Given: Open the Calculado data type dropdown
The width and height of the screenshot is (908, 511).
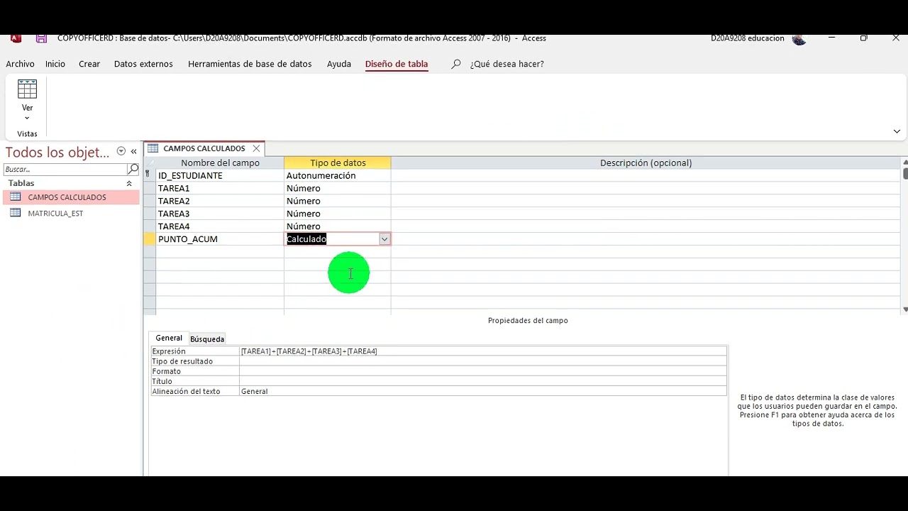Looking at the screenshot, I should (x=384, y=239).
